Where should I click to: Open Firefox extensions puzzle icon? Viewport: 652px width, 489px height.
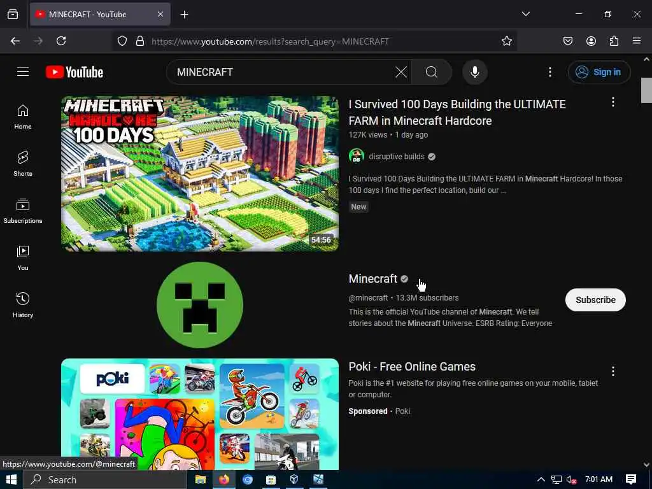click(x=614, y=41)
